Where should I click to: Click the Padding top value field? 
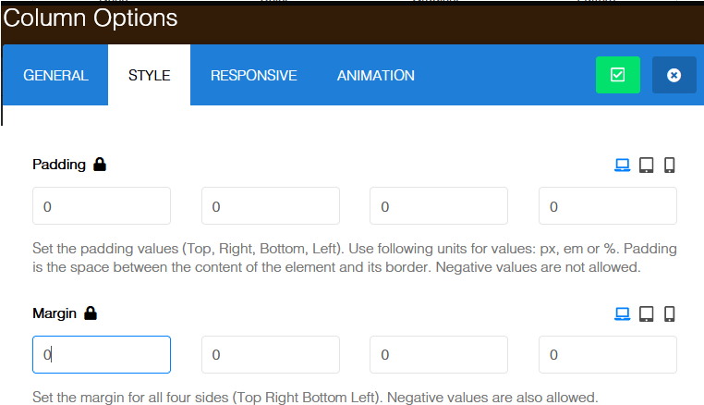(102, 206)
